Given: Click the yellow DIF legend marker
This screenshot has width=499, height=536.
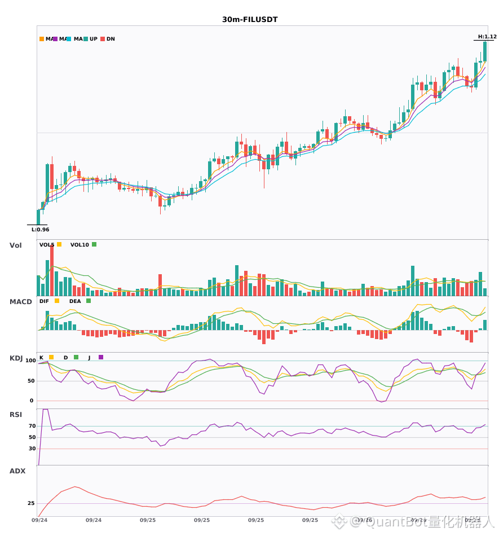Looking at the screenshot, I should (x=57, y=301).
